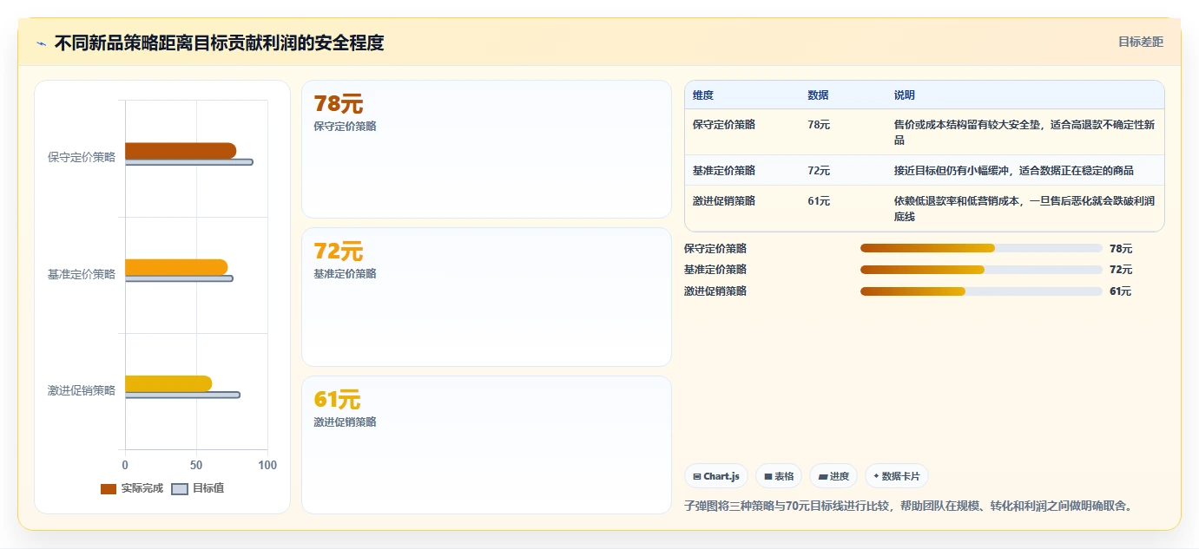This screenshot has height=549, width=1199.
Task: Click the 61元 value in table
Action: [819, 200]
